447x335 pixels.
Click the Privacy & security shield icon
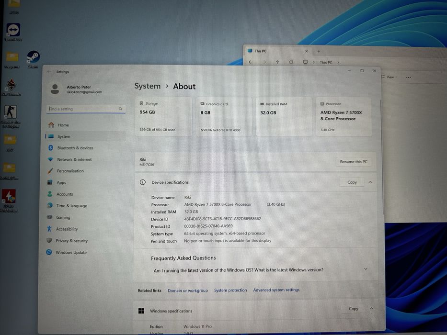click(x=49, y=240)
